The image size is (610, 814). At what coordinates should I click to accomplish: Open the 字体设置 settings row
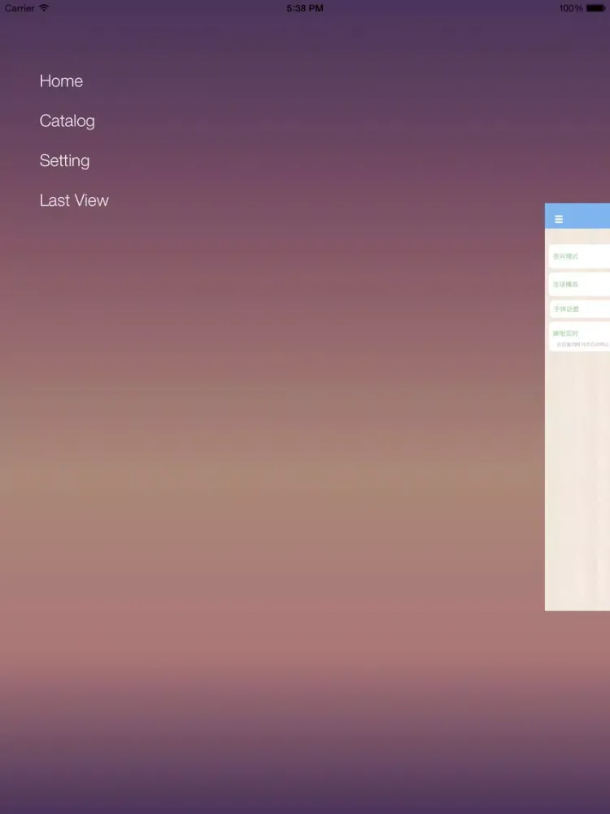click(579, 309)
